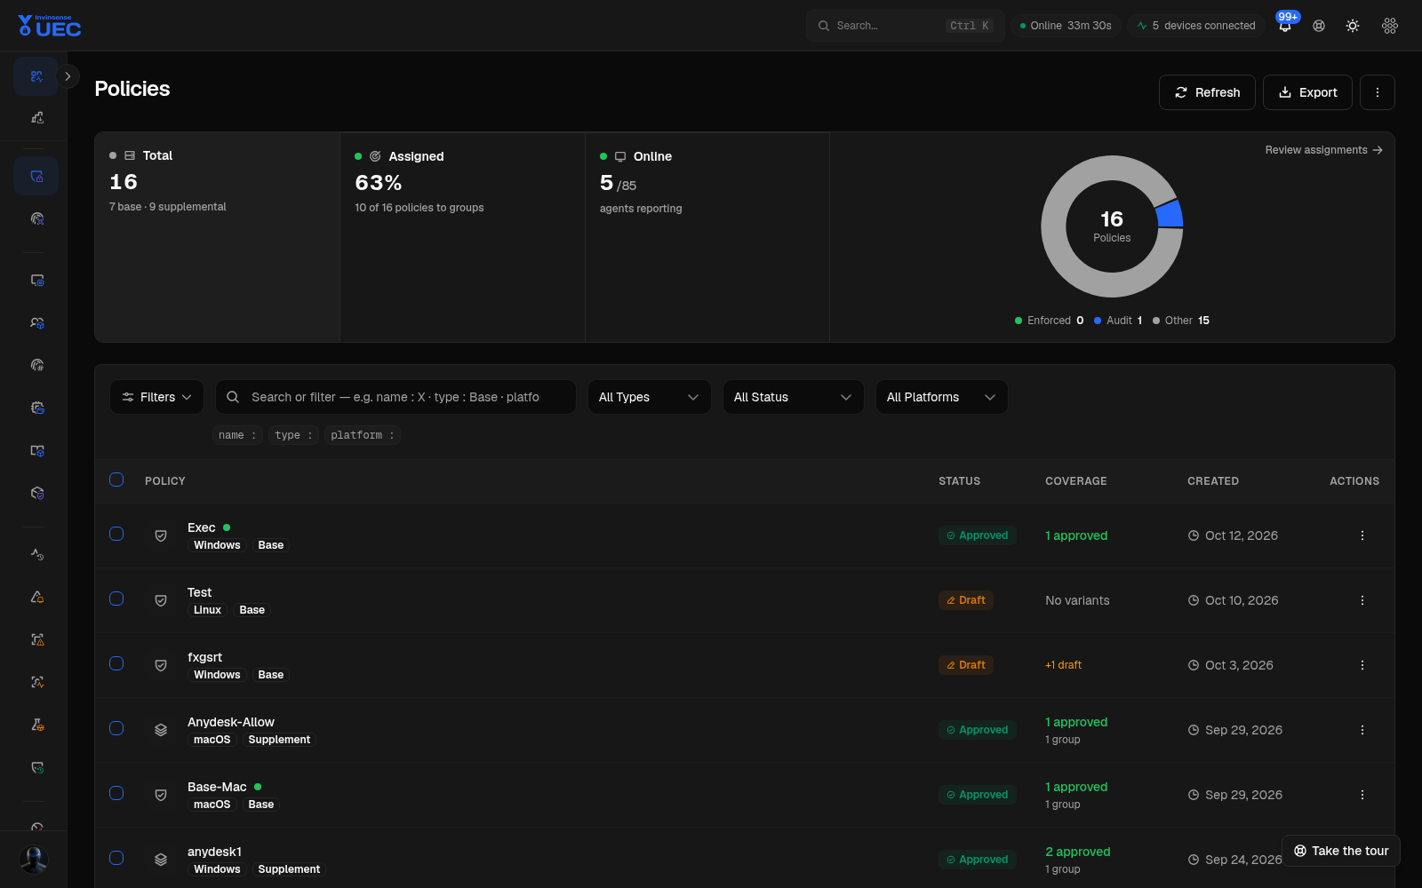
Task: Open actions menu for Test policy
Action: point(1362,600)
